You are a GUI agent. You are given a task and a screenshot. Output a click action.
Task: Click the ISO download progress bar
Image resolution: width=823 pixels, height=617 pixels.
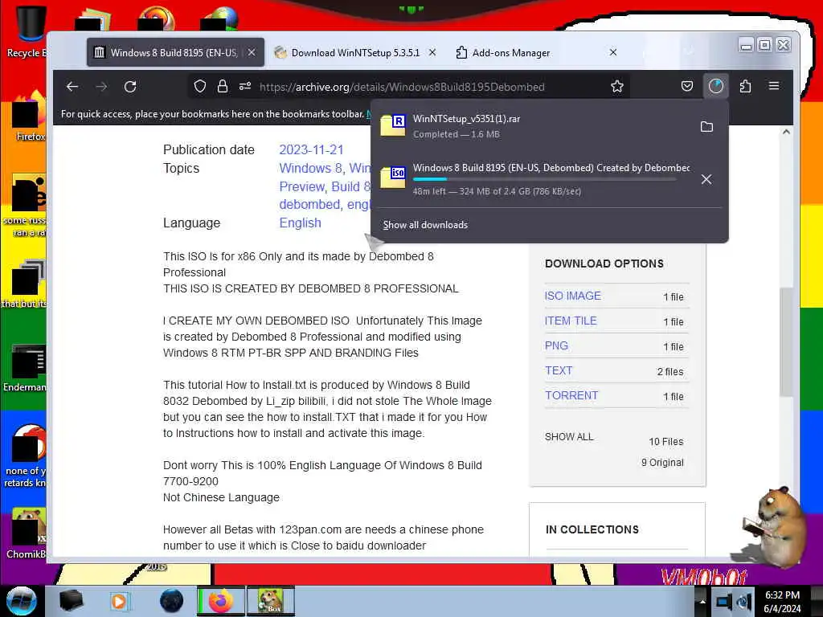point(544,179)
